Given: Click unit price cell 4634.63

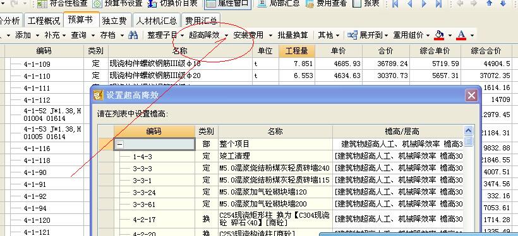Looking at the screenshot, I should (x=339, y=76).
